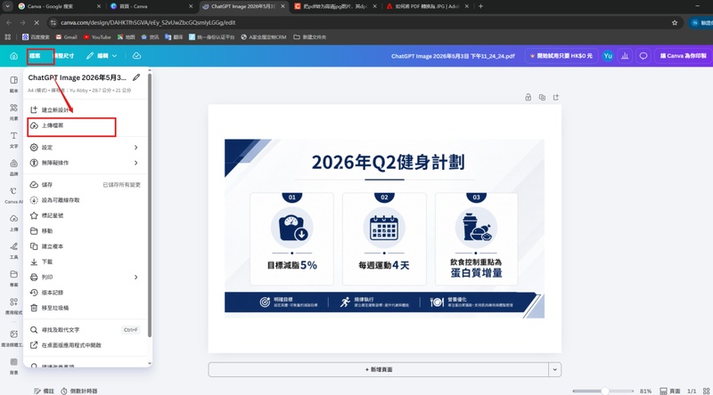Screen dimensions: 713x395
Task: Open the analytics bar chart icon
Action: pyautogui.click(x=626, y=56)
